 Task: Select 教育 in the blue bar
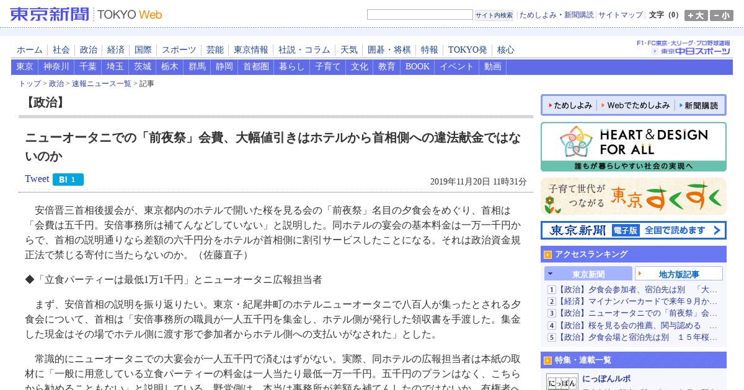pos(387,67)
